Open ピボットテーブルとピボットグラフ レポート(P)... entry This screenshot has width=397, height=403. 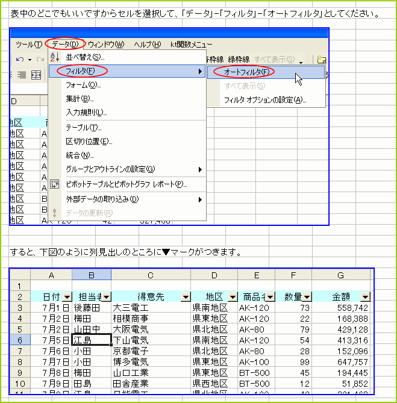(126, 184)
